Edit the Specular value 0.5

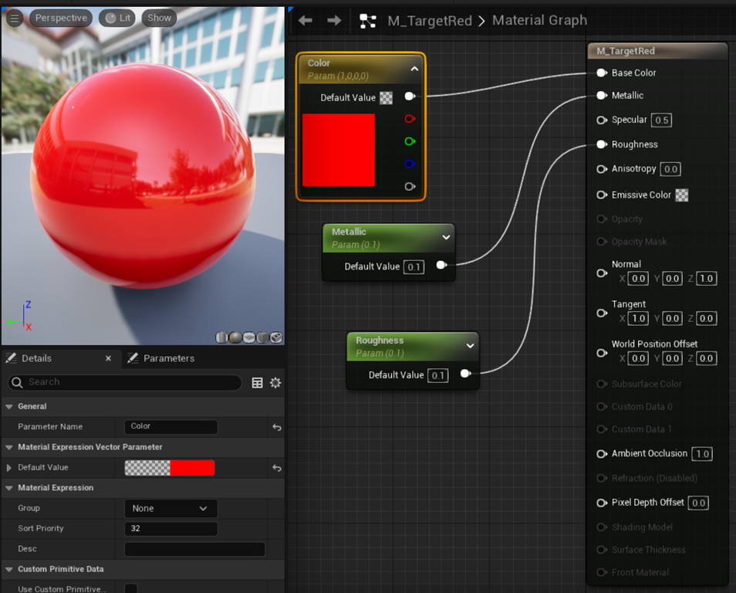click(661, 120)
